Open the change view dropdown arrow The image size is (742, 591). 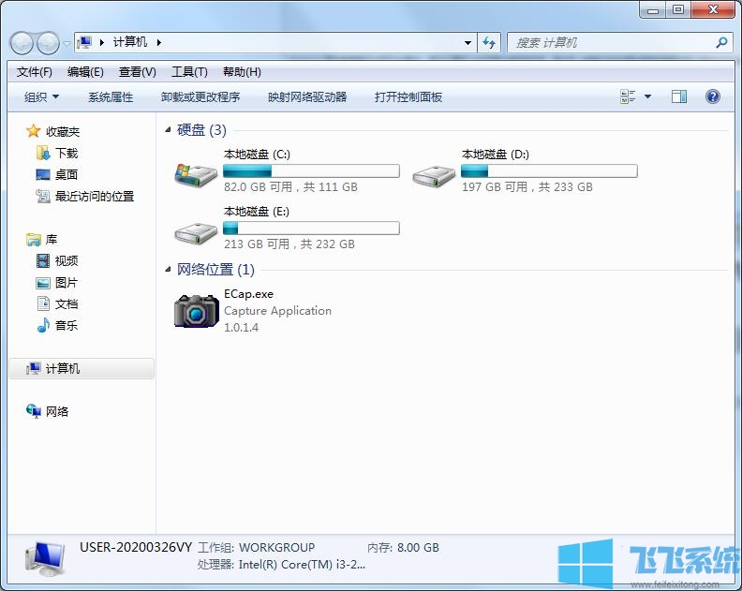[x=647, y=96]
